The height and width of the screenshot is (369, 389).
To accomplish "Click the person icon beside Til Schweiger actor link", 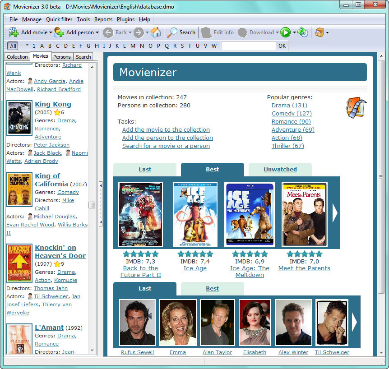I will (30, 296).
